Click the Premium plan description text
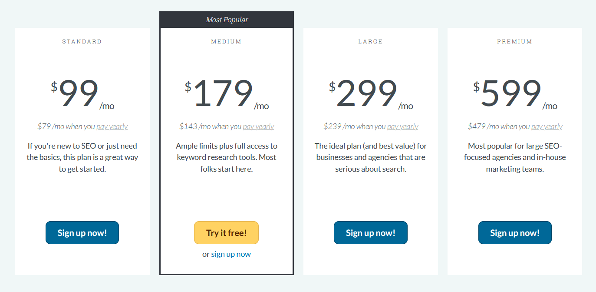This screenshot has height=292, width=596. (x=515, y=157)
